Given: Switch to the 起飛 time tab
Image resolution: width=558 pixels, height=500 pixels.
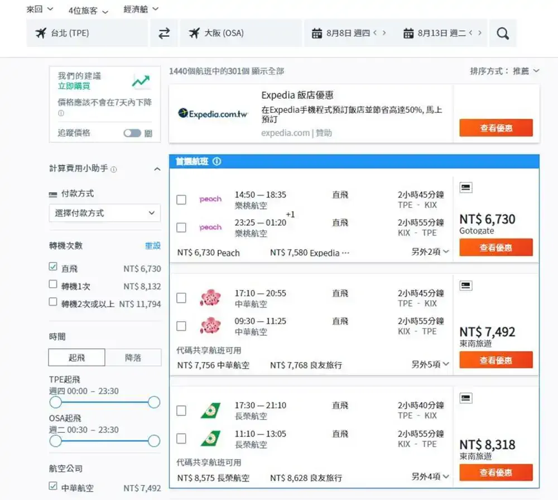Looking at the screenshot, I should pyautogui.click(x=77, y=358).
